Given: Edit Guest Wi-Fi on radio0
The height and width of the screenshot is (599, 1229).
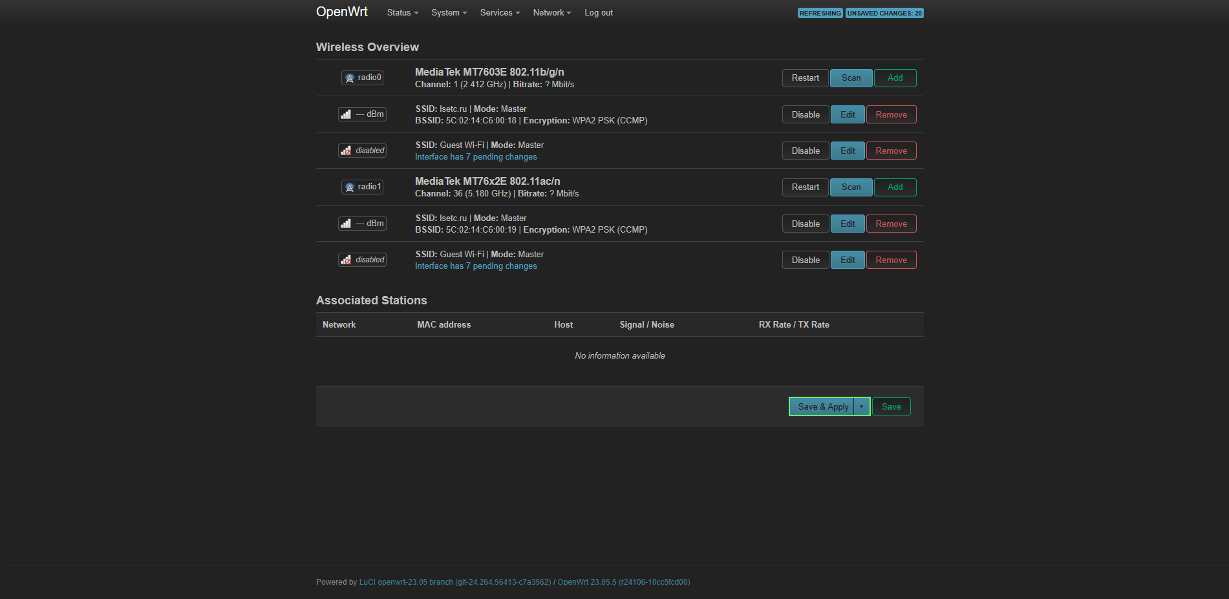Looking at the screenshot, I should [848, 151].
